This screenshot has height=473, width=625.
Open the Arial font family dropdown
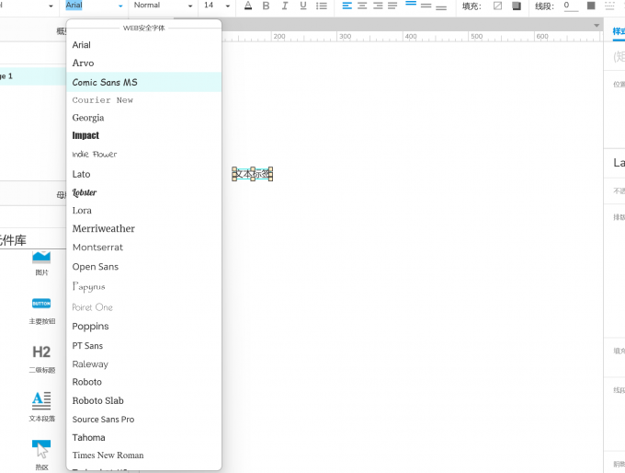[94, 6]
